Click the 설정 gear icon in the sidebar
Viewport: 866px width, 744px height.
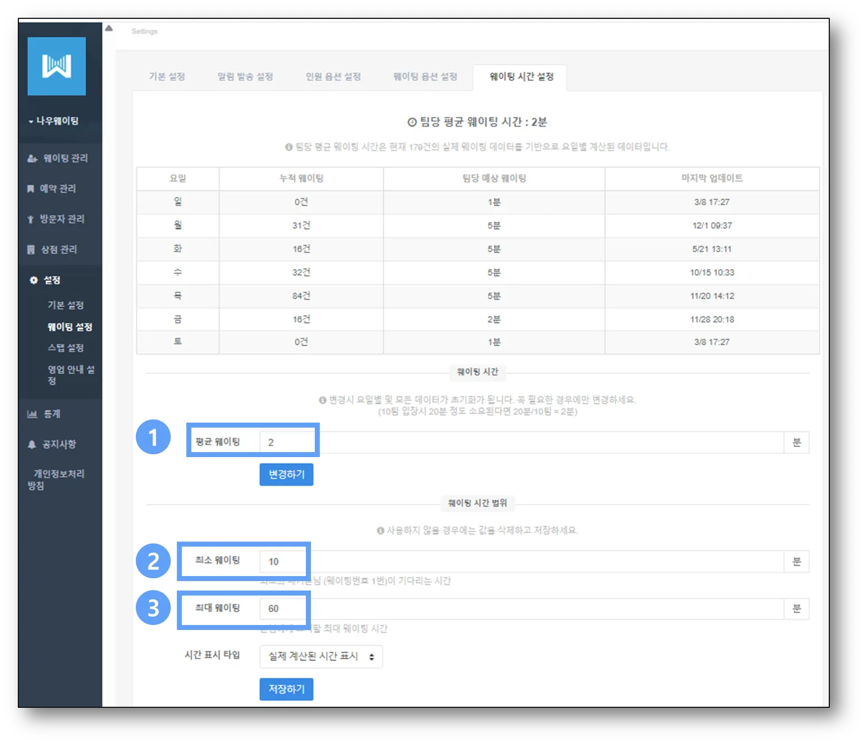33,280
